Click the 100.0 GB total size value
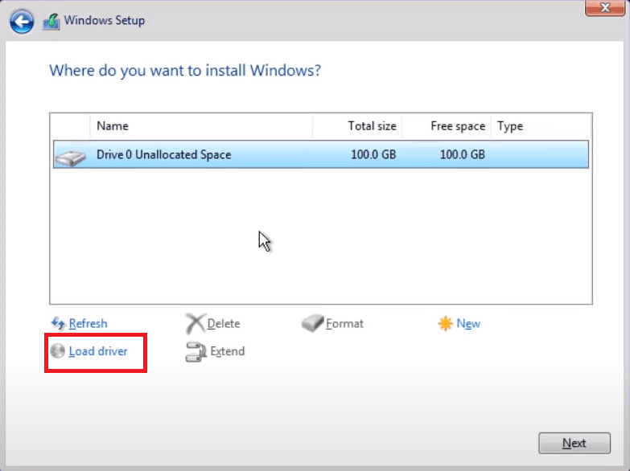 (373, 154)
